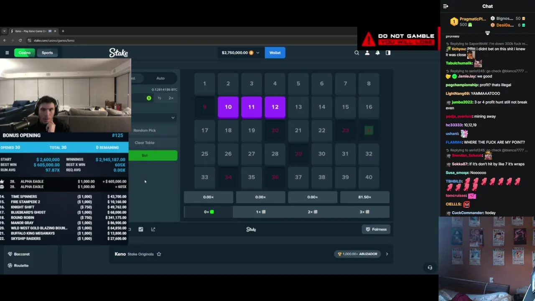
Task: Halve the bet with ½ button
Action: [x=159, y=98]
